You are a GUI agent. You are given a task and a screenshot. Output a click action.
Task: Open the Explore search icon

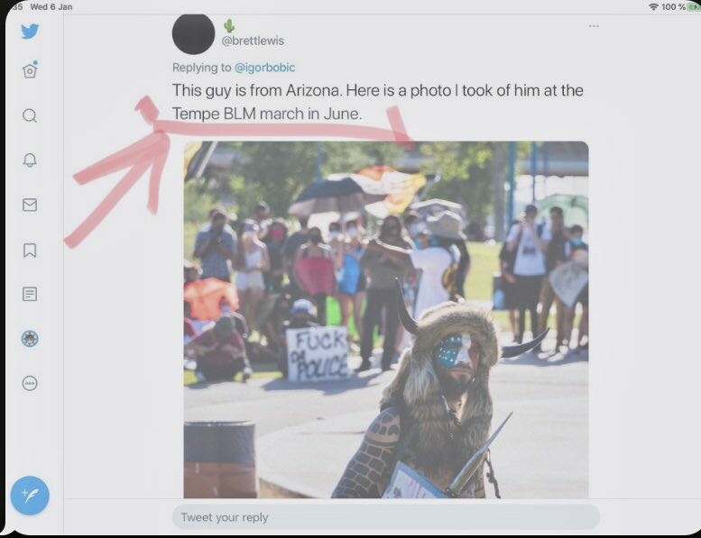pos(30,115)
